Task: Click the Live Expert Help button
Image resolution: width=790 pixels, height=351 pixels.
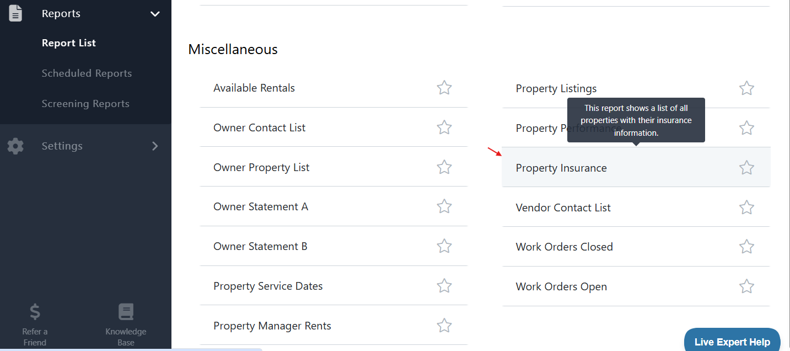Action: click(x=732, y=341)
